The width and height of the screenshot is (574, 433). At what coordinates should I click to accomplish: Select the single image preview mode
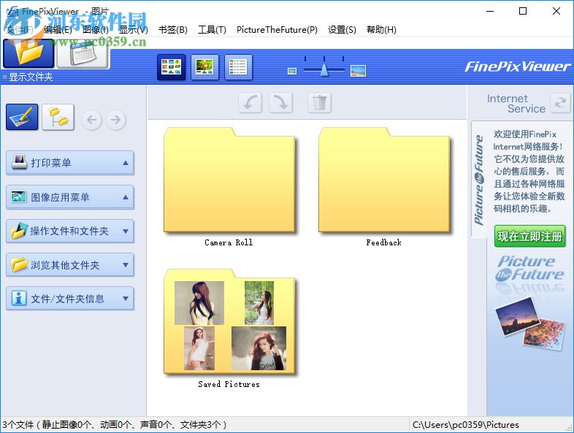(x=204, y=67)
